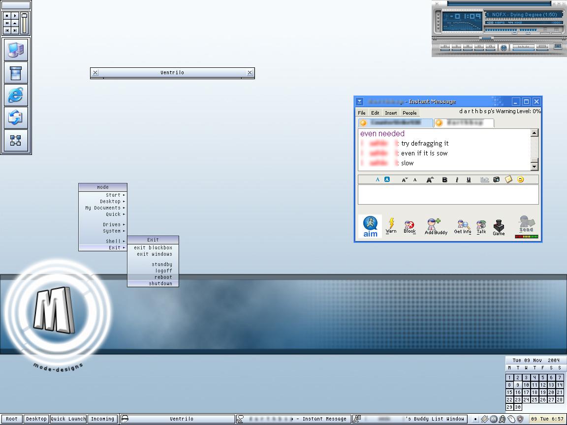
Task: Next track in dock media controls
Action: click(x=15, y=30)
